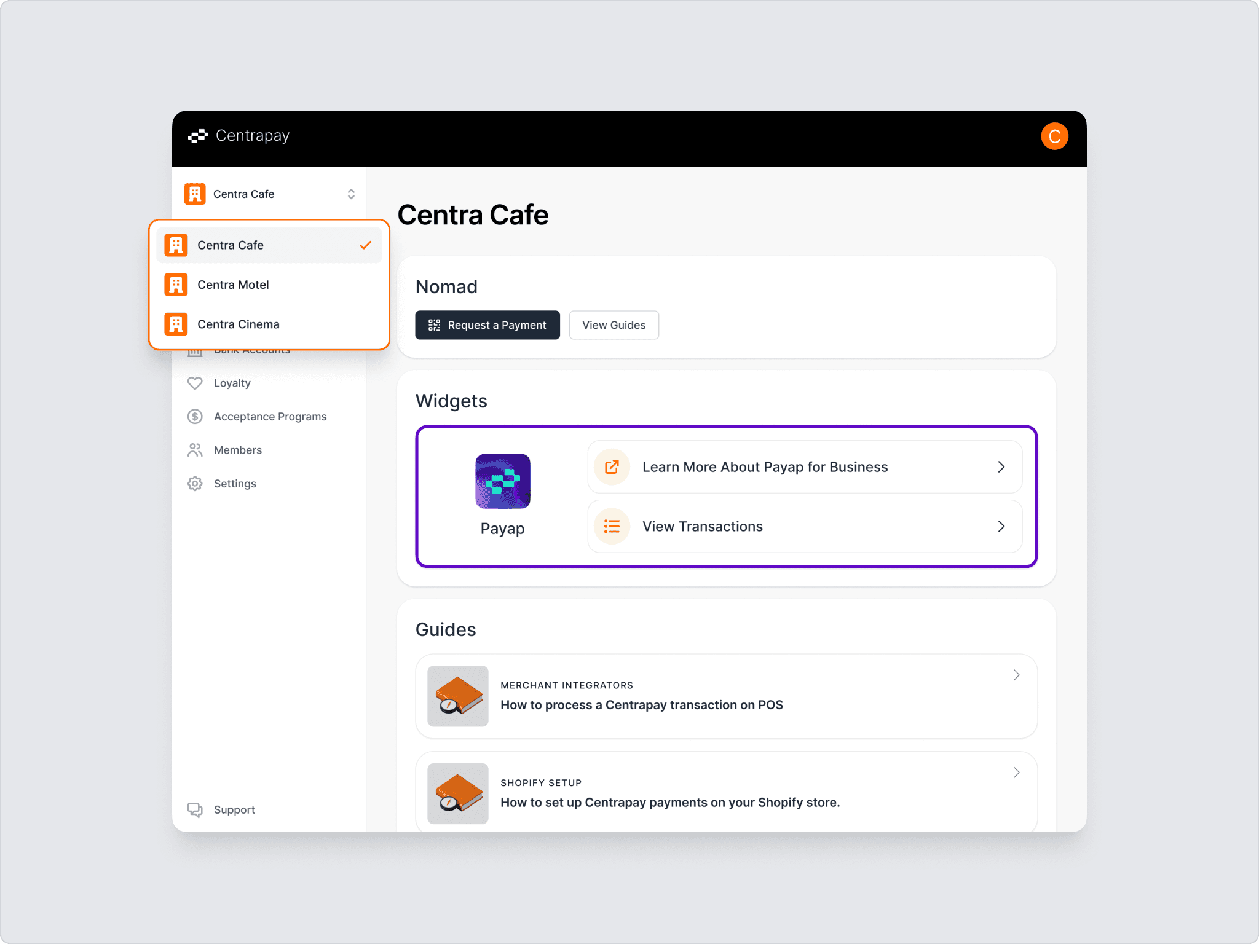Click the Centrapay brand name in header
1259x944 pixels.
[253, 136]
